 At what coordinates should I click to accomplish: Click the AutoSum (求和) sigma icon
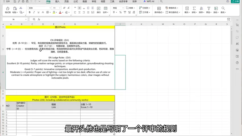pos(194,8)
